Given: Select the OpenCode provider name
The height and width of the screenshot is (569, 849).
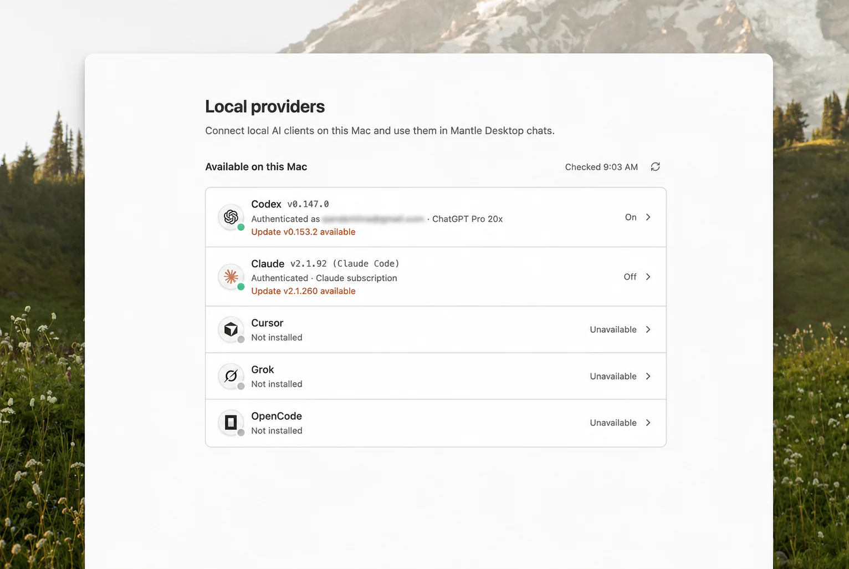Looking at the screenshot, I should (x=277, y=416).
